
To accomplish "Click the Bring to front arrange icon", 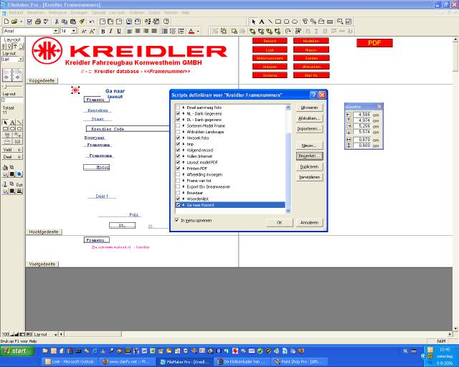I will coord(252,31).
